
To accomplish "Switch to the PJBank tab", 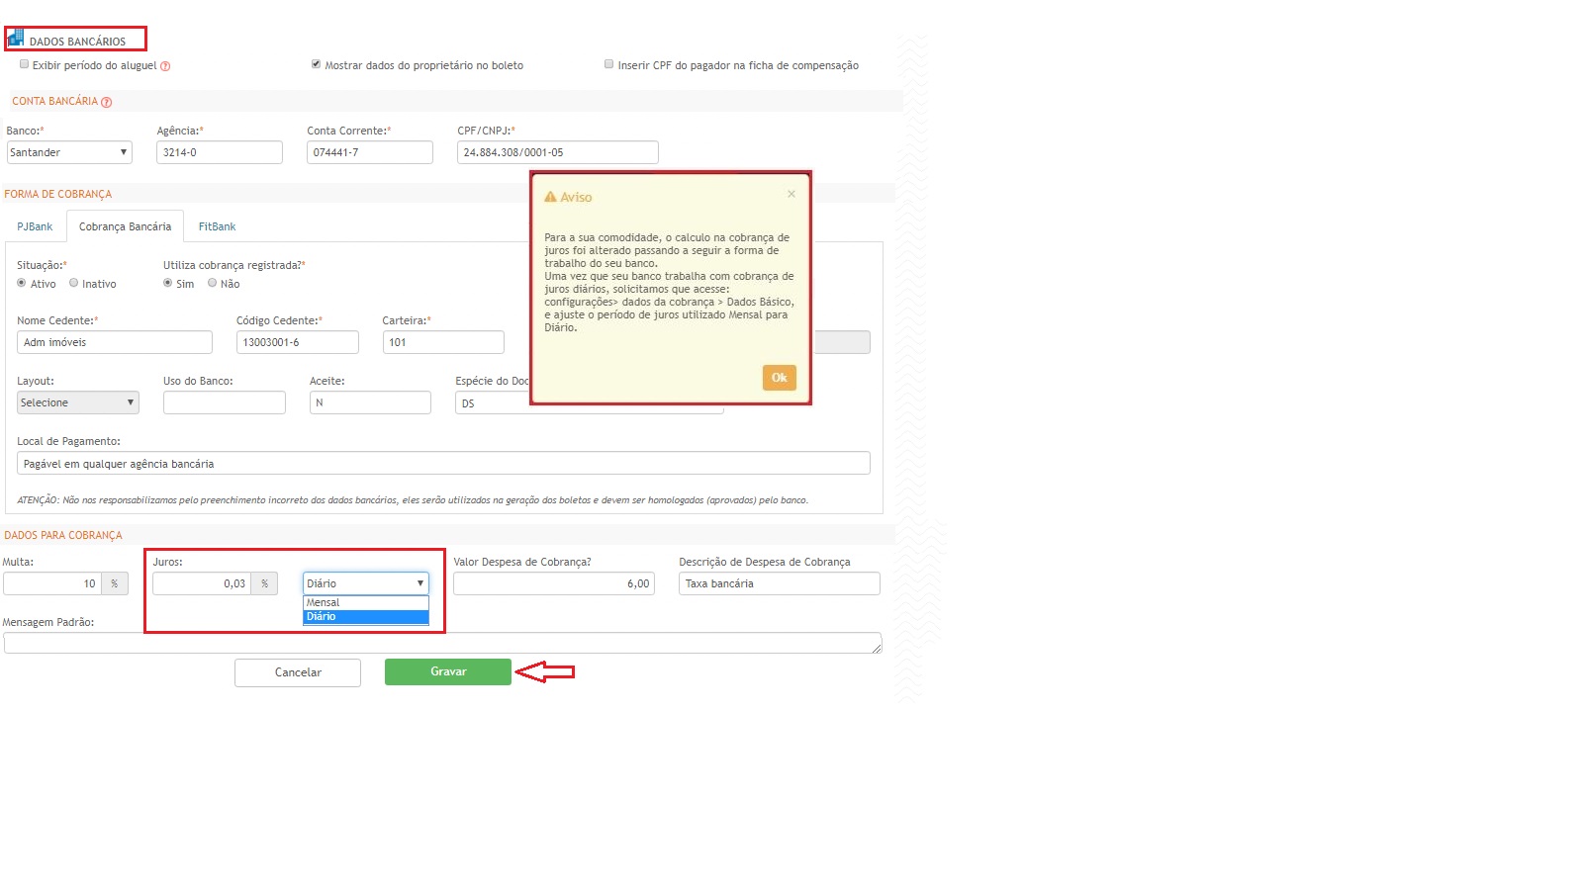I will (35, 226).
